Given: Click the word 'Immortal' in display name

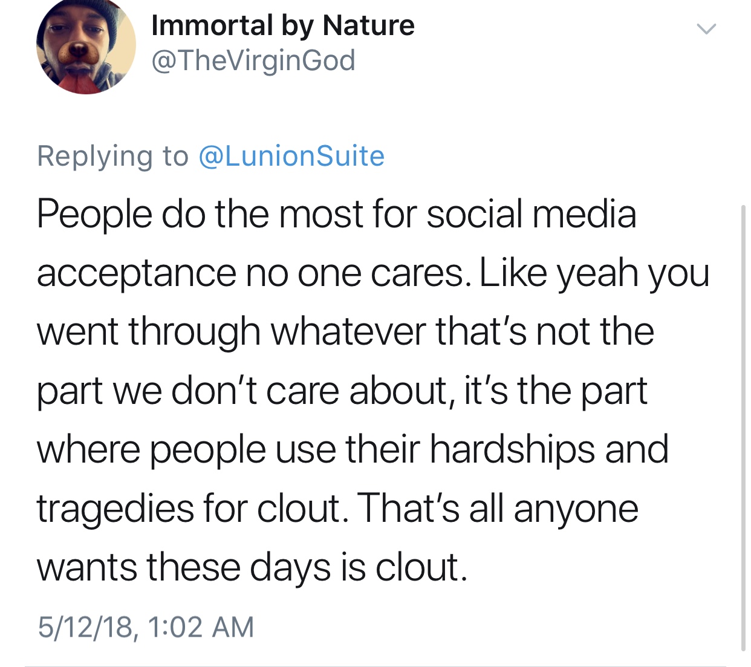Looking at the screenshot, I should coord(212,25).
